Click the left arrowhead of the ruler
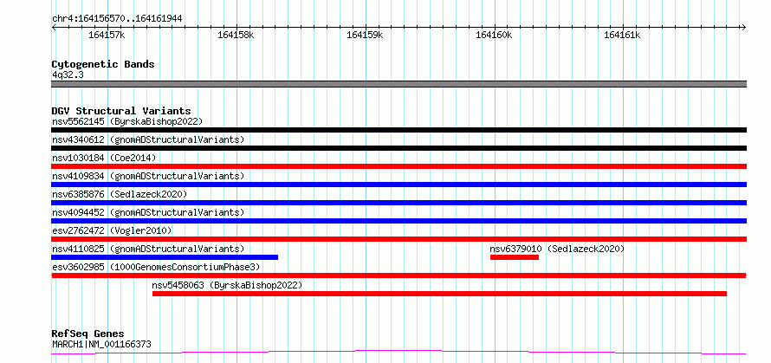Viewport: 771px width, 363px height. point(54,27)
